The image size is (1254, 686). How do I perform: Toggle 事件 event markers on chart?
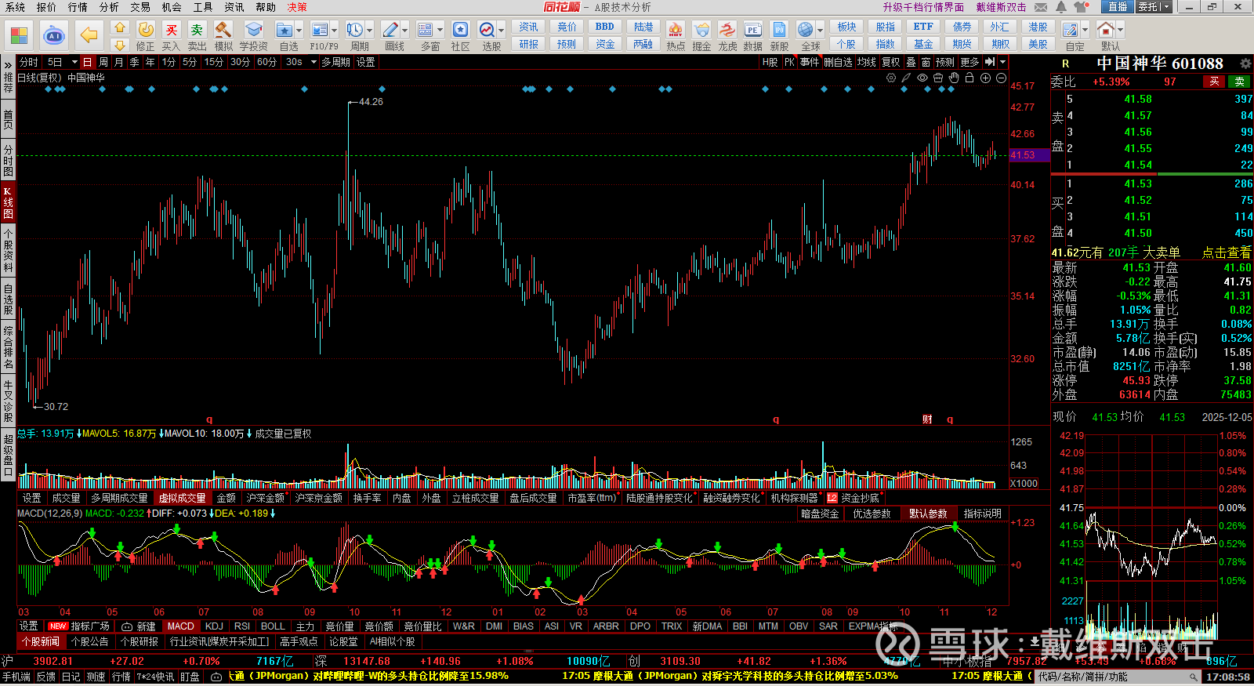810,62
